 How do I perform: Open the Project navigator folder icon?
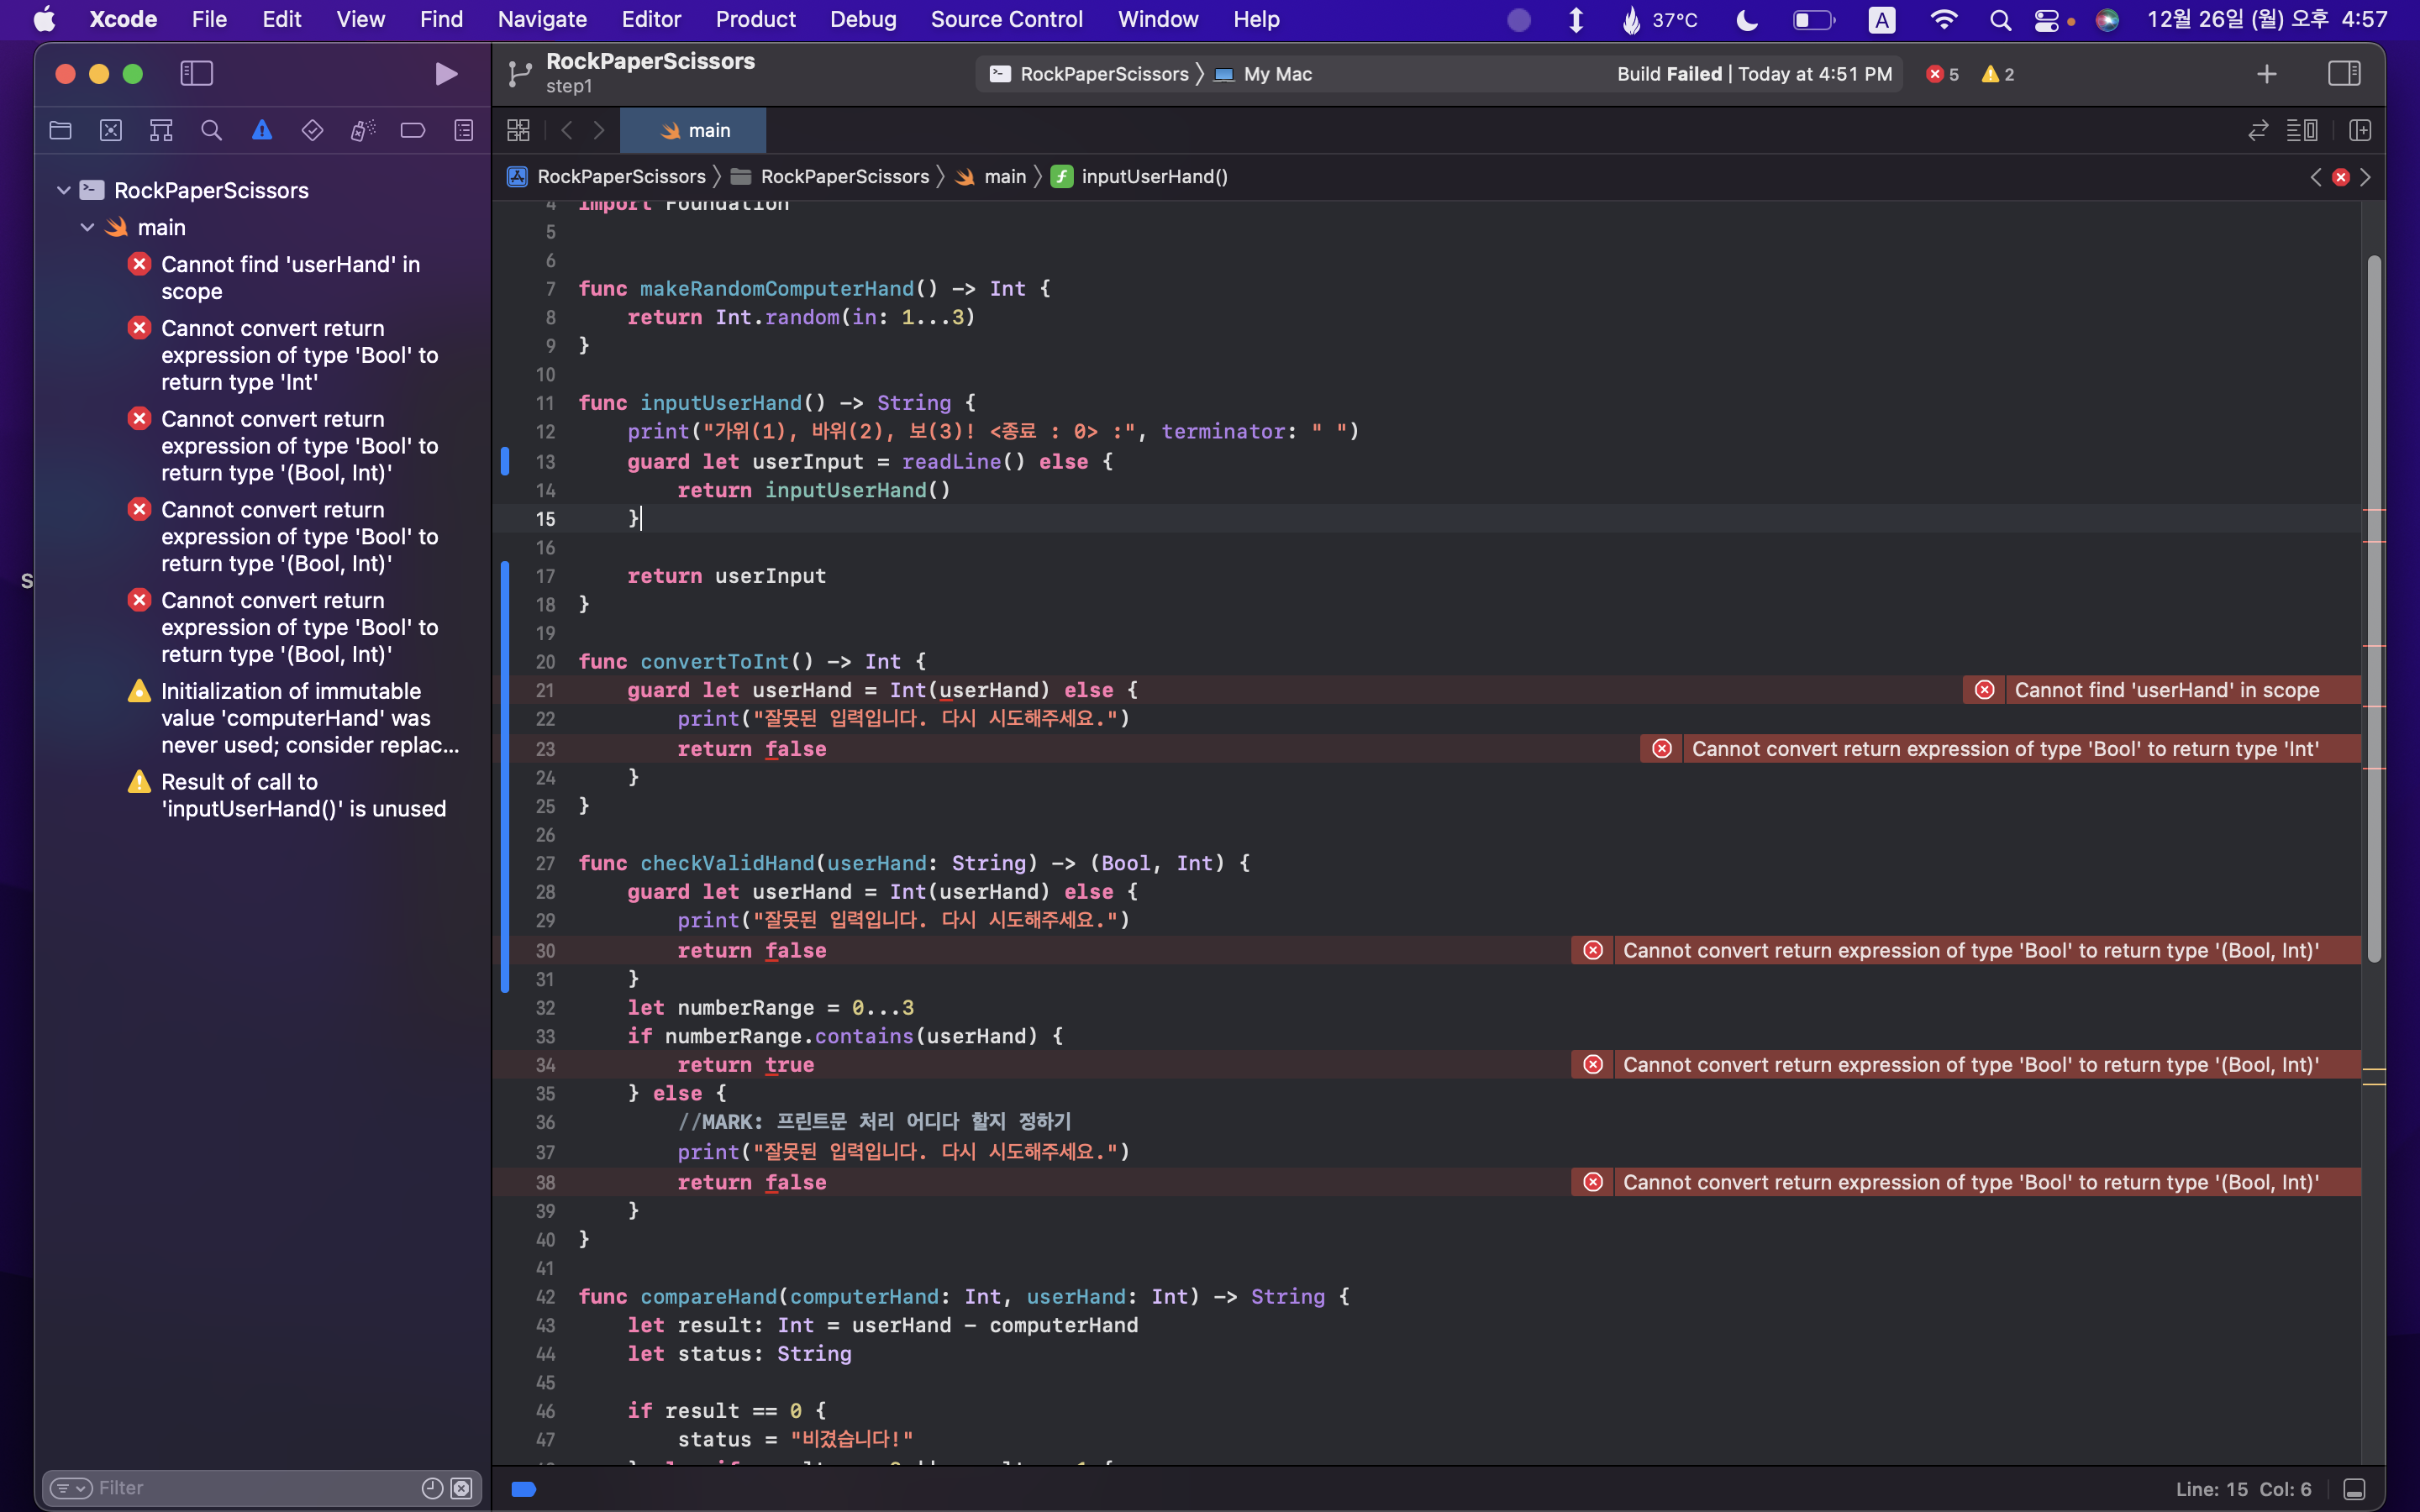[60, 130]
